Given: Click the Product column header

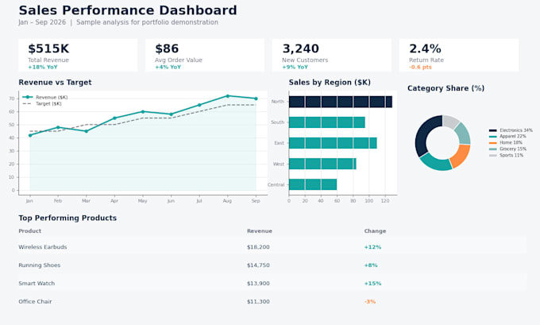Looking at the screenshot, I should pos(30,231).
